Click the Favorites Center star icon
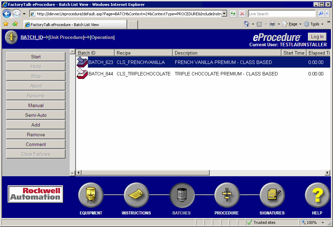This screenshot has height=227, width=333. pyautogui.click(x=6, y=24)
